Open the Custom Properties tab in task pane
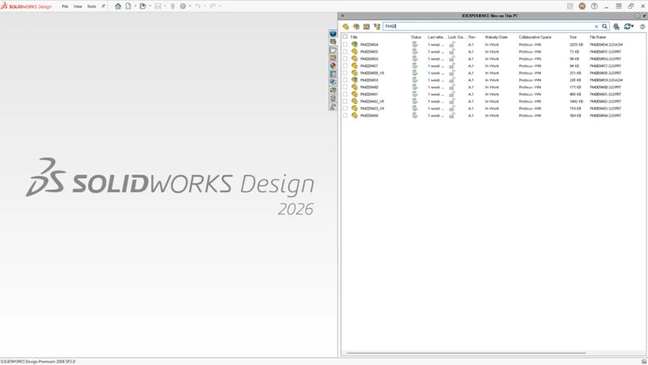648x365 pixels. (x=333, y=74)
